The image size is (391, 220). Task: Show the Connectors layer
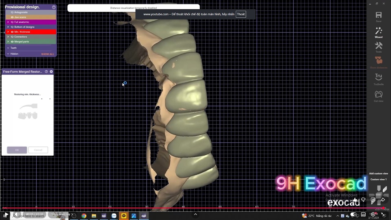coord(12,37)
